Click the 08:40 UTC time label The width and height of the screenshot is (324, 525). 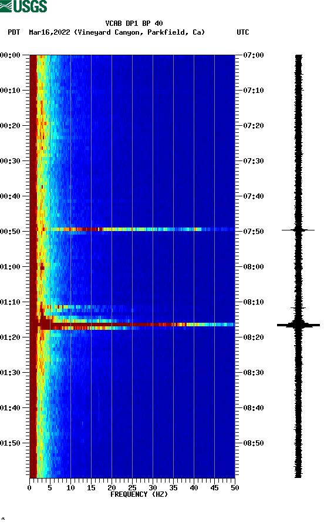click(254, 408)
